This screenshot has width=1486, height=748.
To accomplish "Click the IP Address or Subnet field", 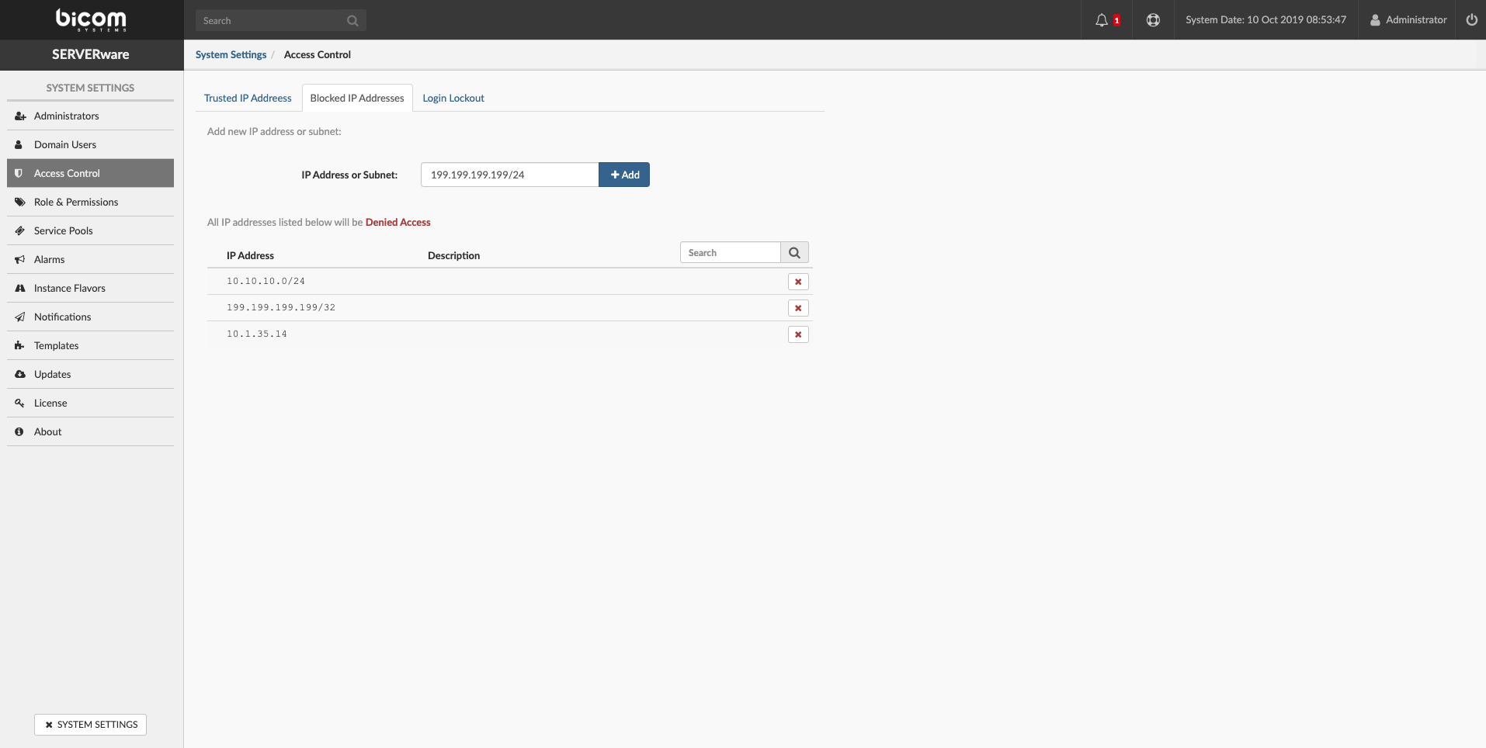I will pyautogui.click(x=509, y=175).
